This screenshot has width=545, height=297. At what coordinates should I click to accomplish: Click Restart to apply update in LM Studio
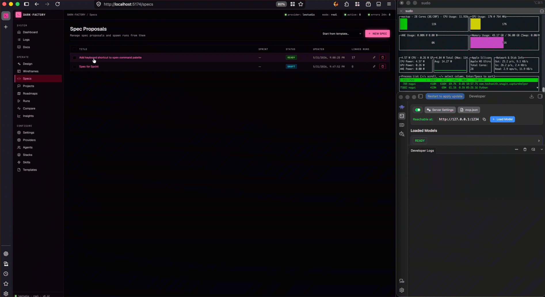445,96
